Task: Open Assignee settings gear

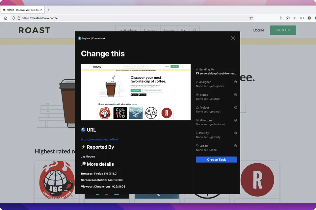Action: point(235,82)
